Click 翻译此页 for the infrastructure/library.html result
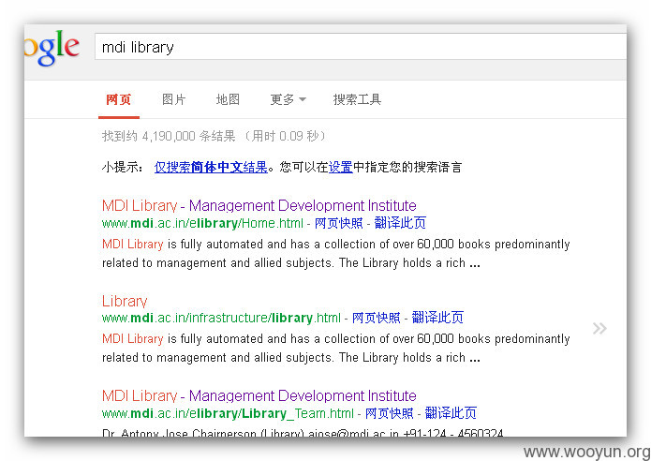 click(437, 318)
